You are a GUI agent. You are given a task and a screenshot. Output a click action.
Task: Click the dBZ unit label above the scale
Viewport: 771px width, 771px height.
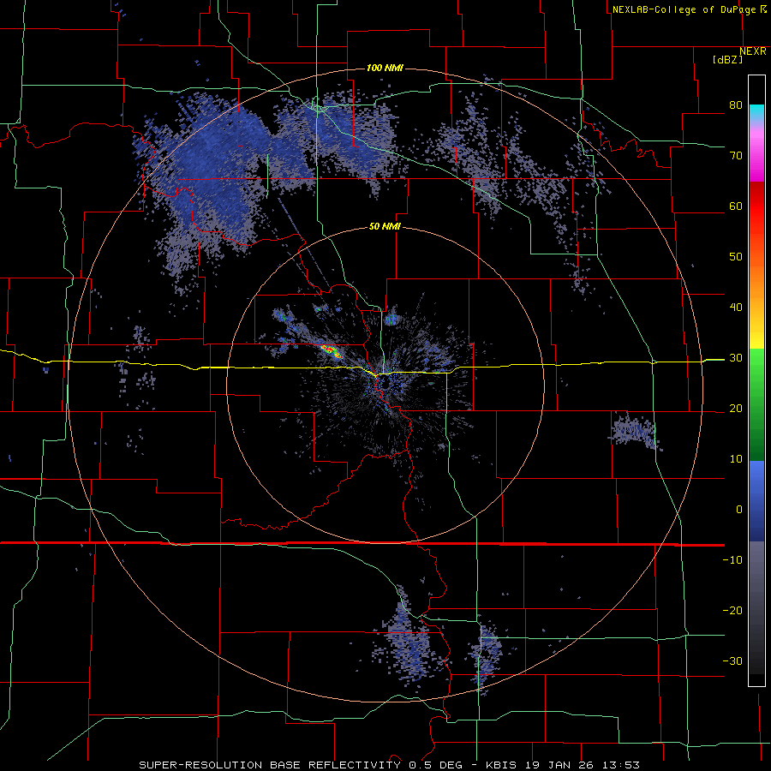click(727, 59)
